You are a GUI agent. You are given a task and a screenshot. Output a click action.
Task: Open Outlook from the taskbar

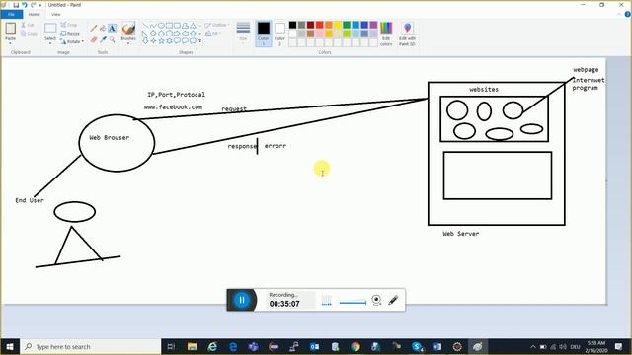pyautogui.click(x=314, y=346)
